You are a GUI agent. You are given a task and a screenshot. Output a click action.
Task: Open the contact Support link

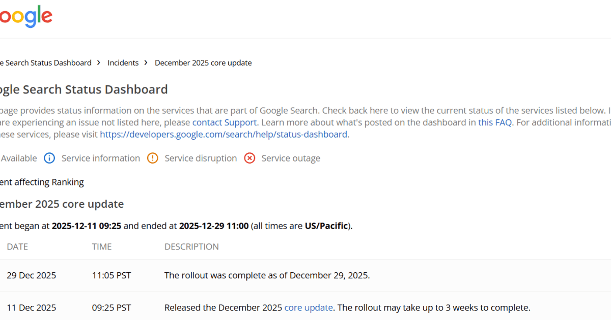(225, 122)
